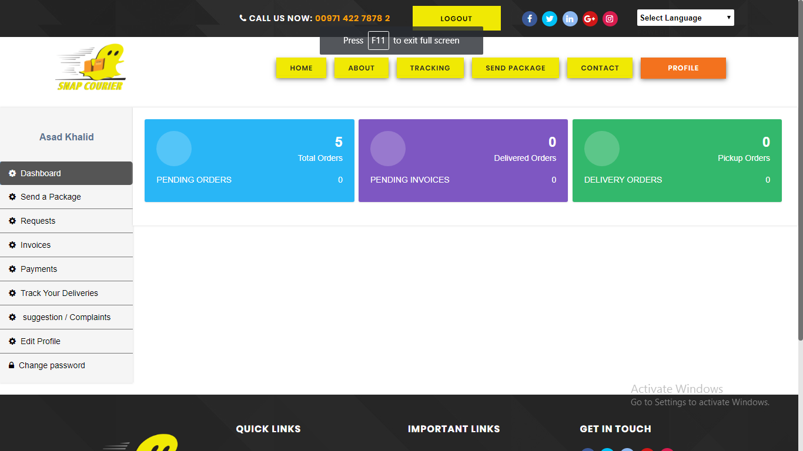Click the purple Delivered Orders card
This screenshot has width=803, height=451.
[463, 160]
